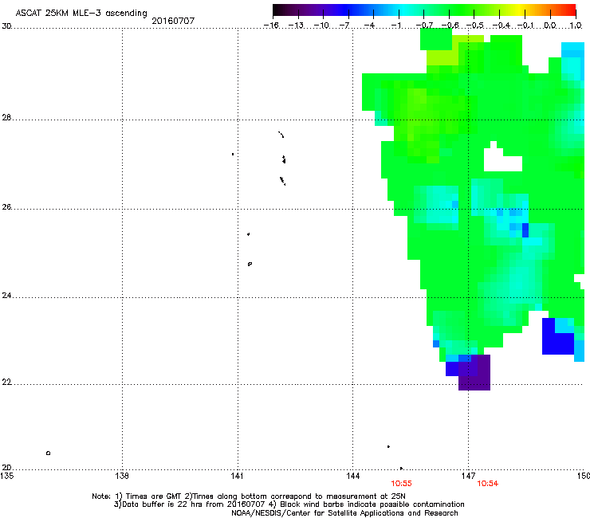The image size is (590, 518).
Task: Click the 'Data buffer is 22 hrs' note line
Action: (x=289, y=504)
